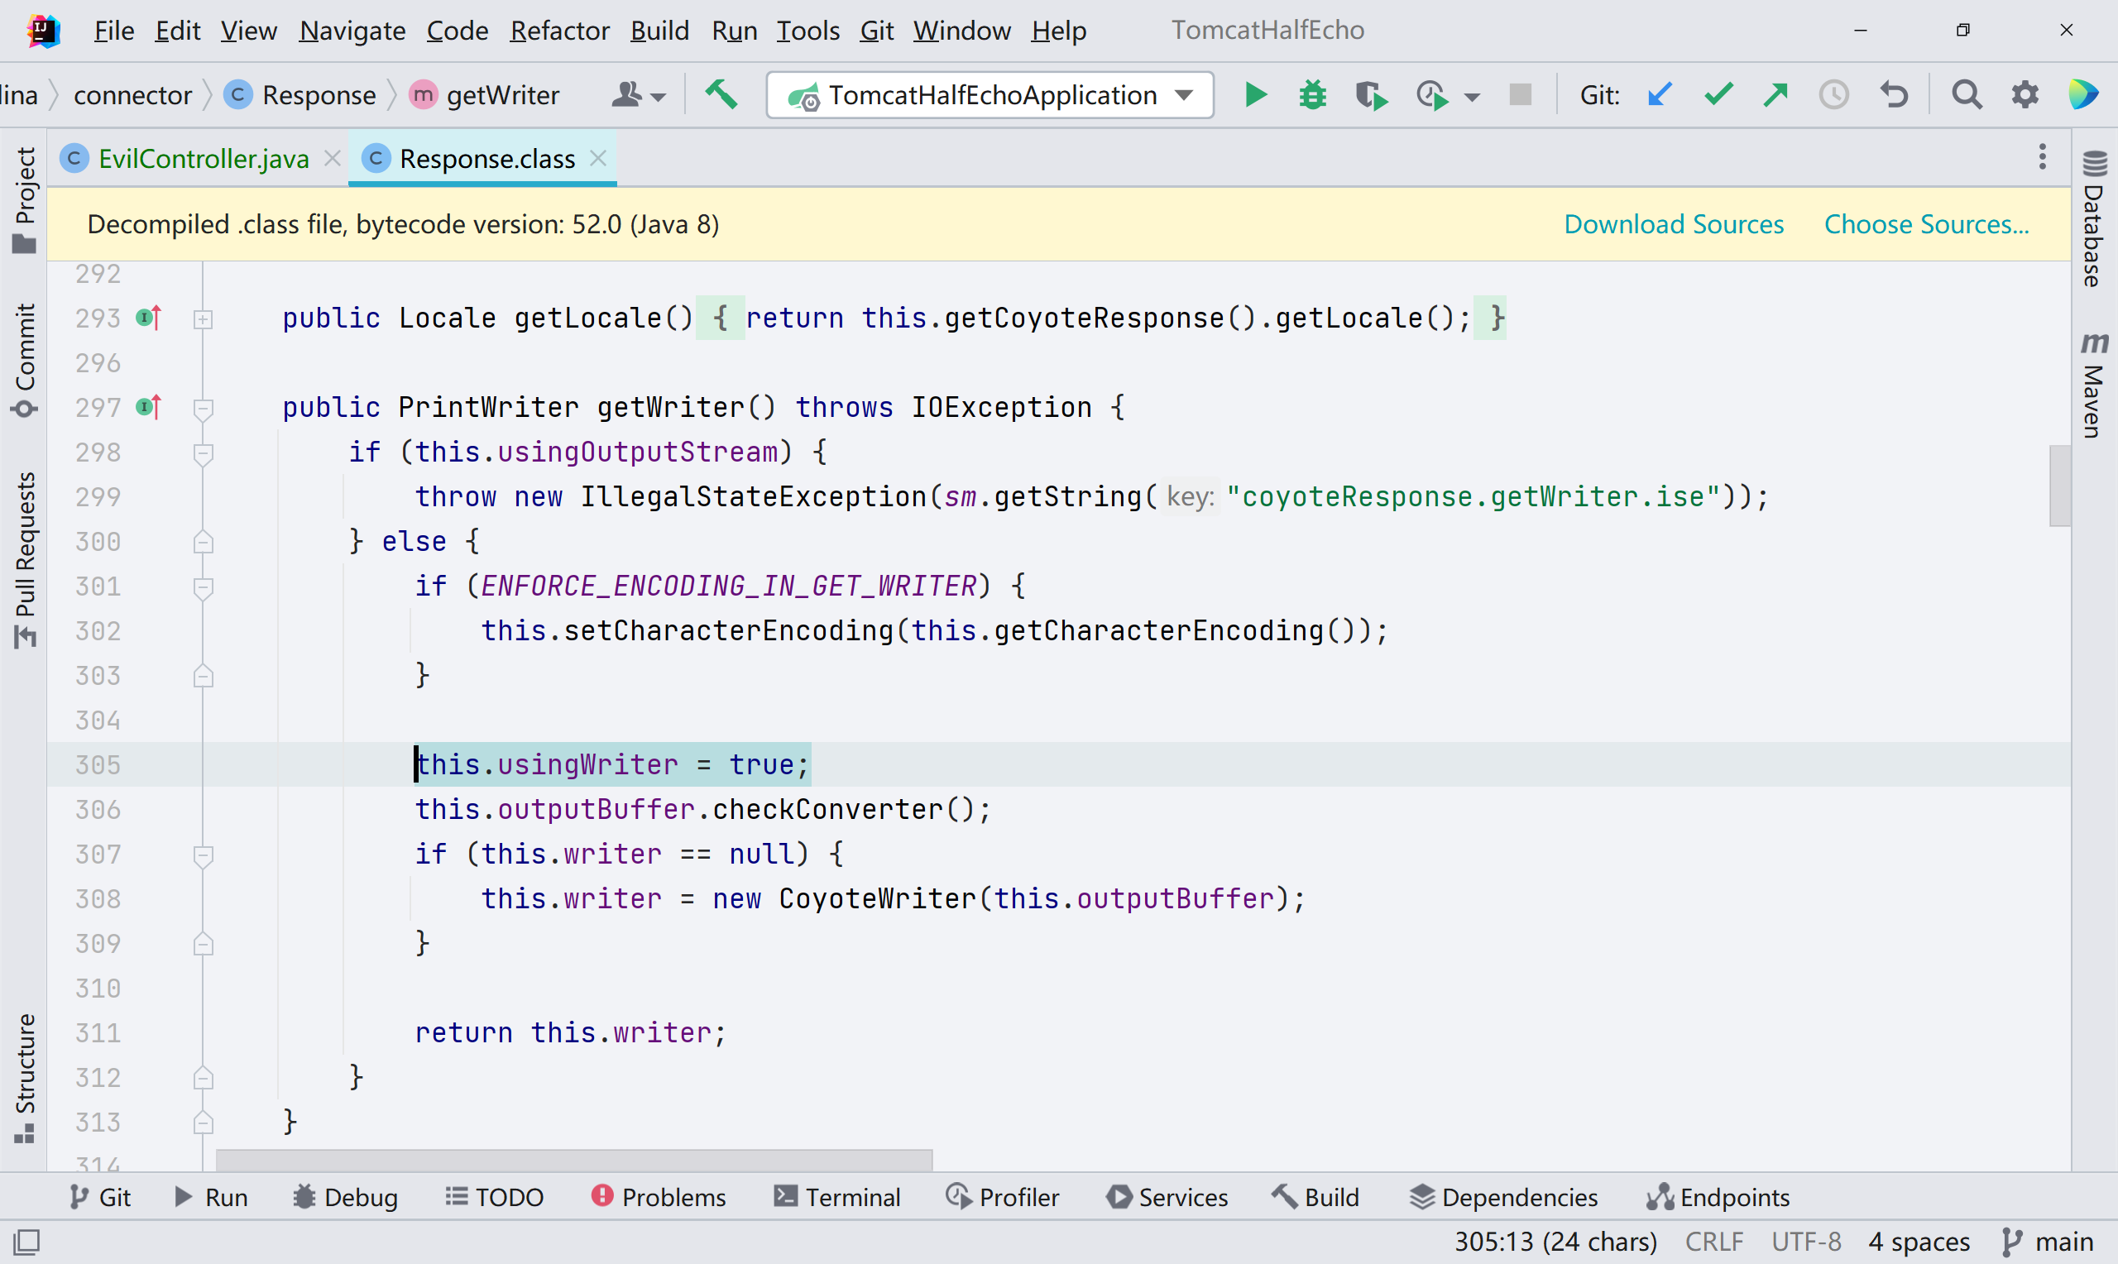This screenshot has width=2118, height=1264.
Task: Click Git update project blue arrow
Action: coord(1660,94)
